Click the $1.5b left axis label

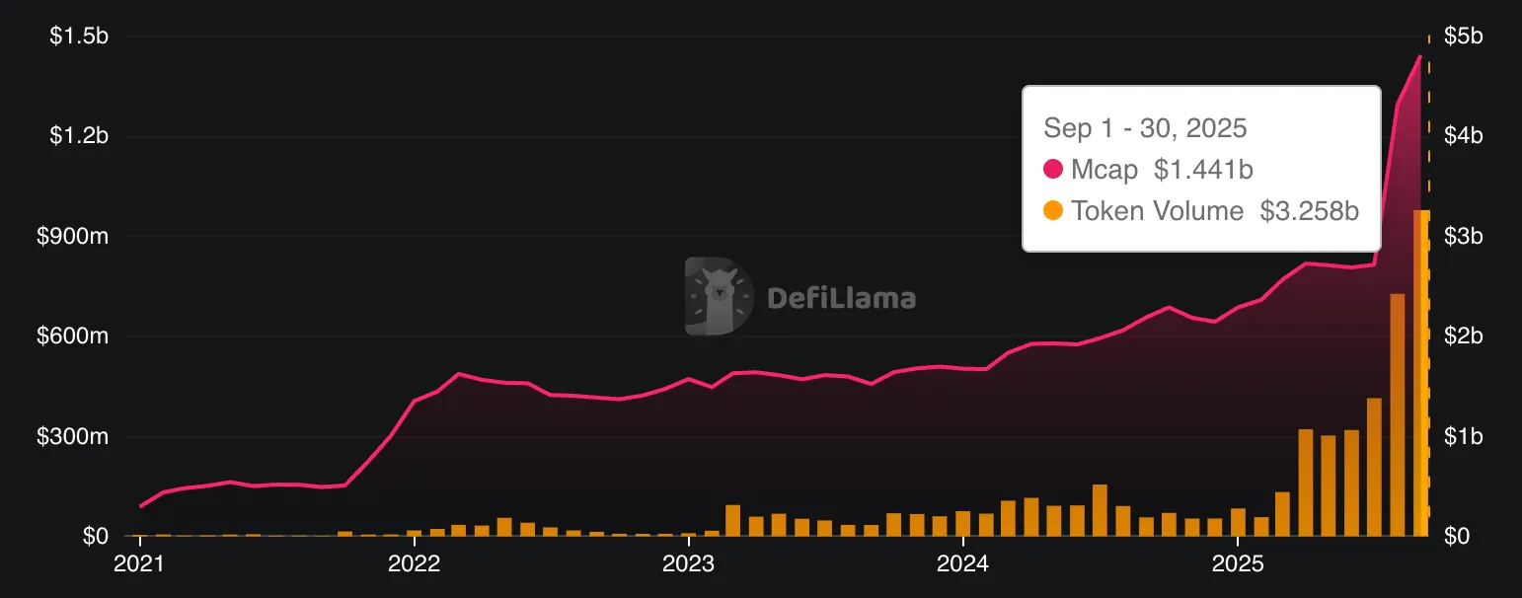coord(80,37)
